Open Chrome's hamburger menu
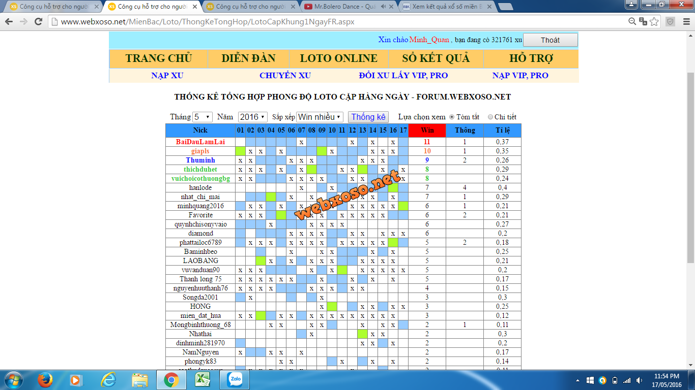Image resolution: width=695 pixels, height=390 pixels. coord(686,22)
